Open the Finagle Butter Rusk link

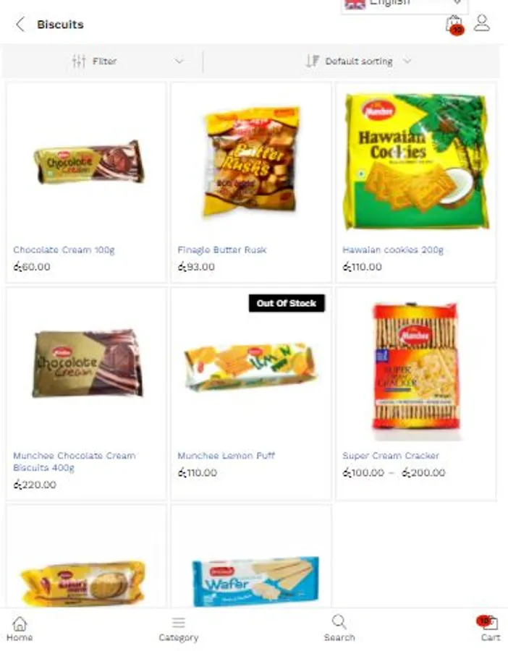[222, 250]
